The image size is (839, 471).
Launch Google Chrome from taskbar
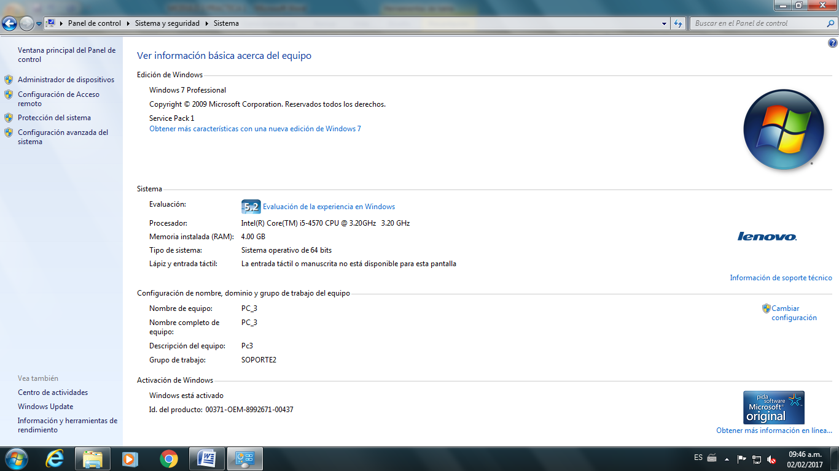[169, 459]
